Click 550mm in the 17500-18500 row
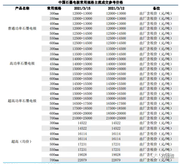The image size is (180, 164). [54, 108]
